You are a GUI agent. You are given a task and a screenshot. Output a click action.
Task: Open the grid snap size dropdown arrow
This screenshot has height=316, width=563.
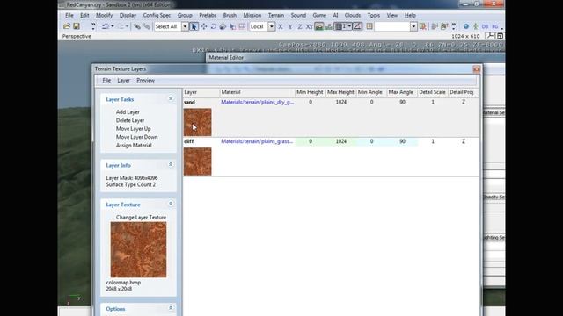click(x=350, y=27)
